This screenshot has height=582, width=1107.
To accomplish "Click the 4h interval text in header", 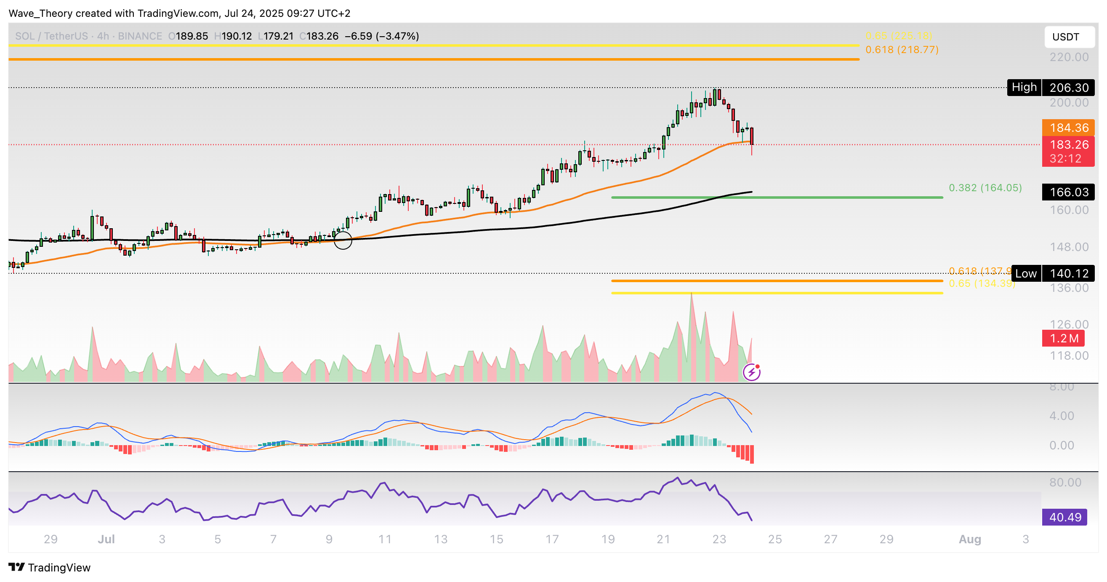I will (103, 36).
